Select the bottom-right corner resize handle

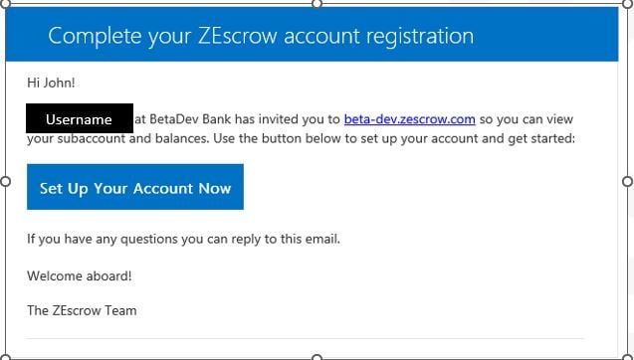point(627,357)
